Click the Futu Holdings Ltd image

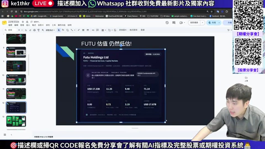121,86
